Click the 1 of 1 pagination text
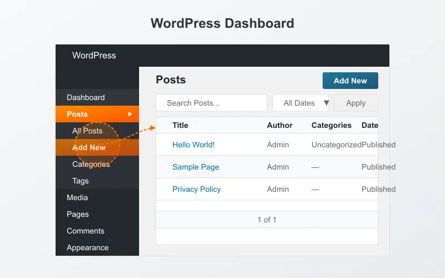Viewport: 445px width, 278px height. [267, 220]
